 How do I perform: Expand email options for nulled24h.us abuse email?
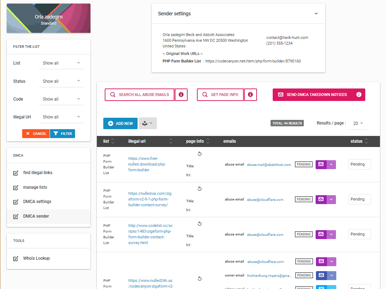point(332,262)
